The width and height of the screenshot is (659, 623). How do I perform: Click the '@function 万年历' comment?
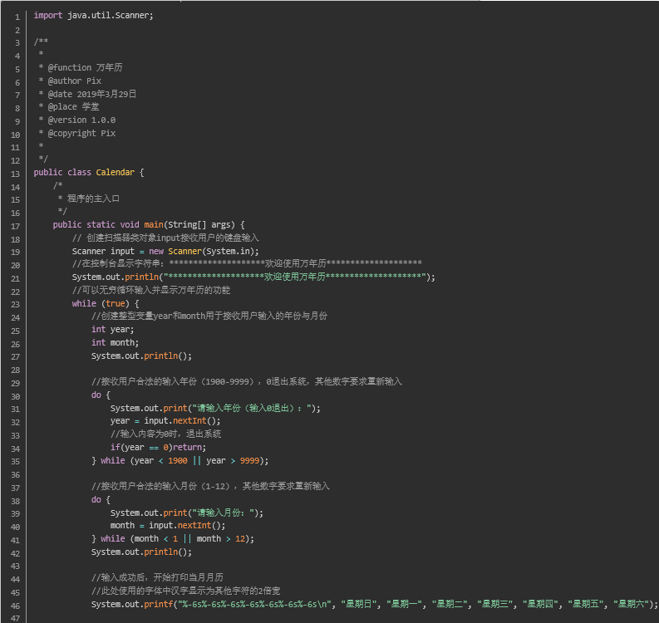[85, 67]
